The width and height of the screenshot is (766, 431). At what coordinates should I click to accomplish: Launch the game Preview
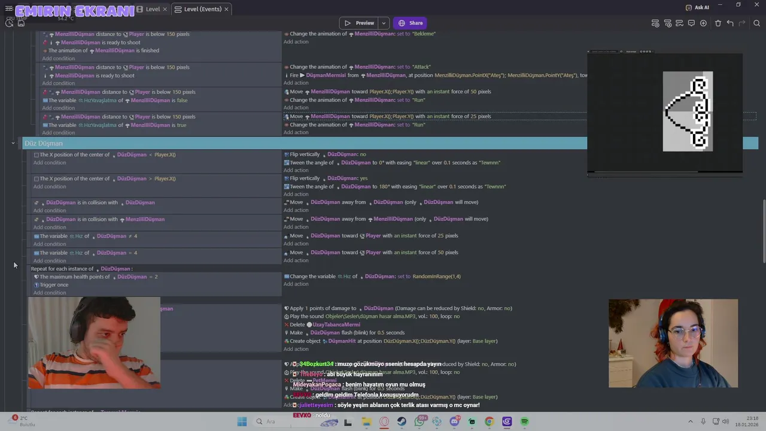click(x=359, y=23)
